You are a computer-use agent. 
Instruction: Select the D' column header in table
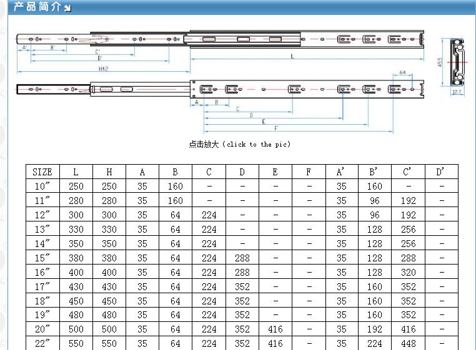[x=442, y=172]
